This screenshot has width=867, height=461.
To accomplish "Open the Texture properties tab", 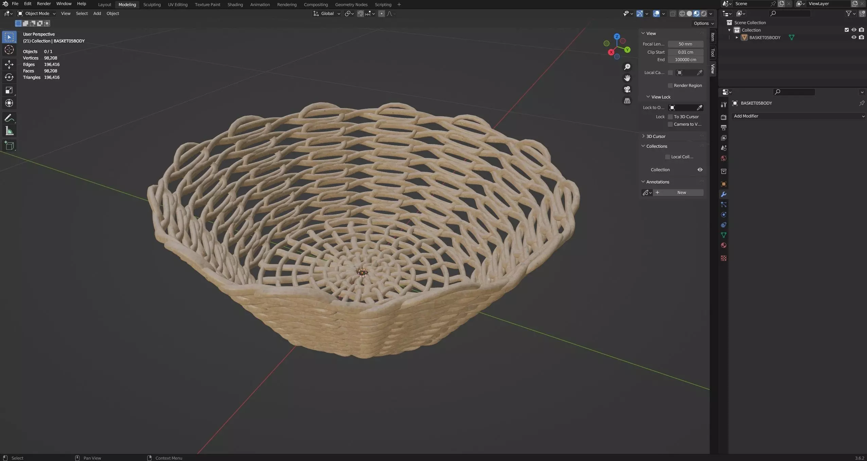I will (724, 258).
